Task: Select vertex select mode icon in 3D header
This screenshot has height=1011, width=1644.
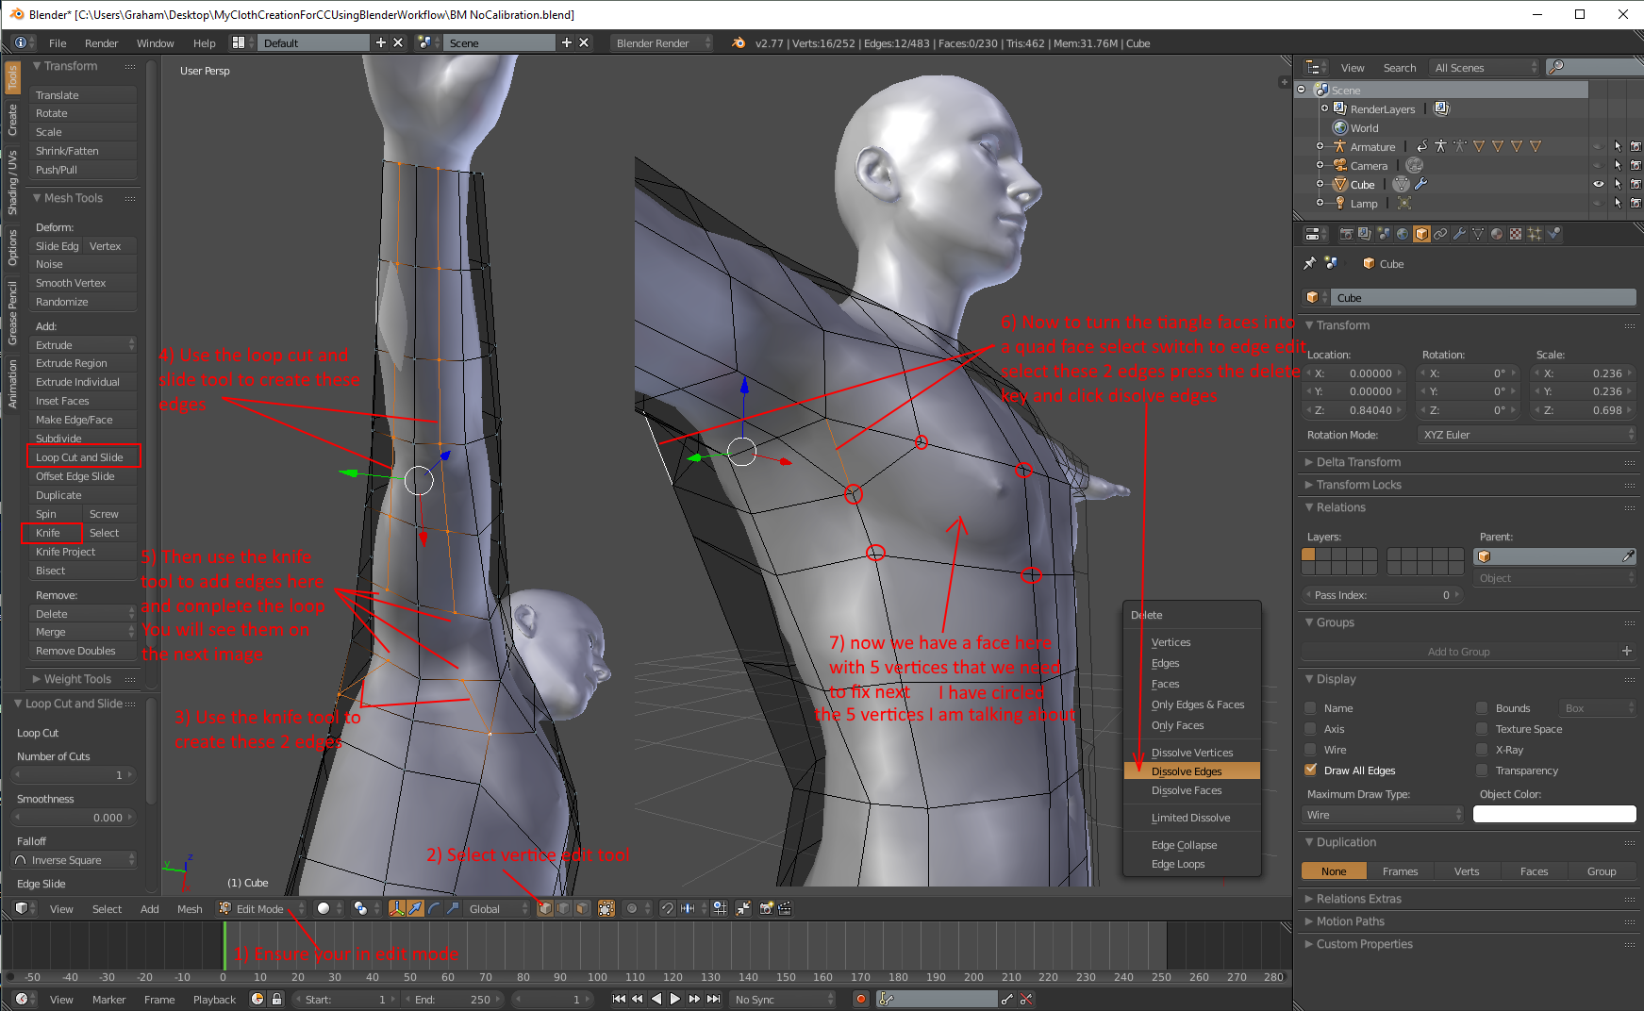Action: [545, 908]
